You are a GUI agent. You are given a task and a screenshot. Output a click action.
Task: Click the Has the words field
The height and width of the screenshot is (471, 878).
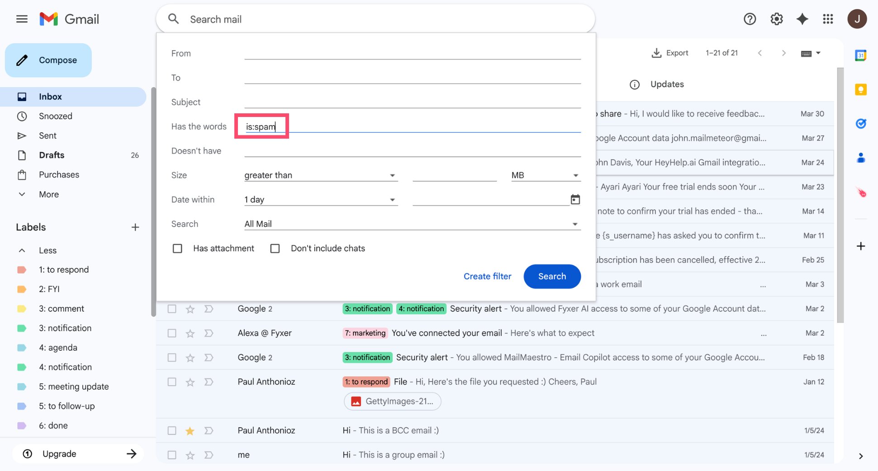pyautogui.click(x=412, y=126)
